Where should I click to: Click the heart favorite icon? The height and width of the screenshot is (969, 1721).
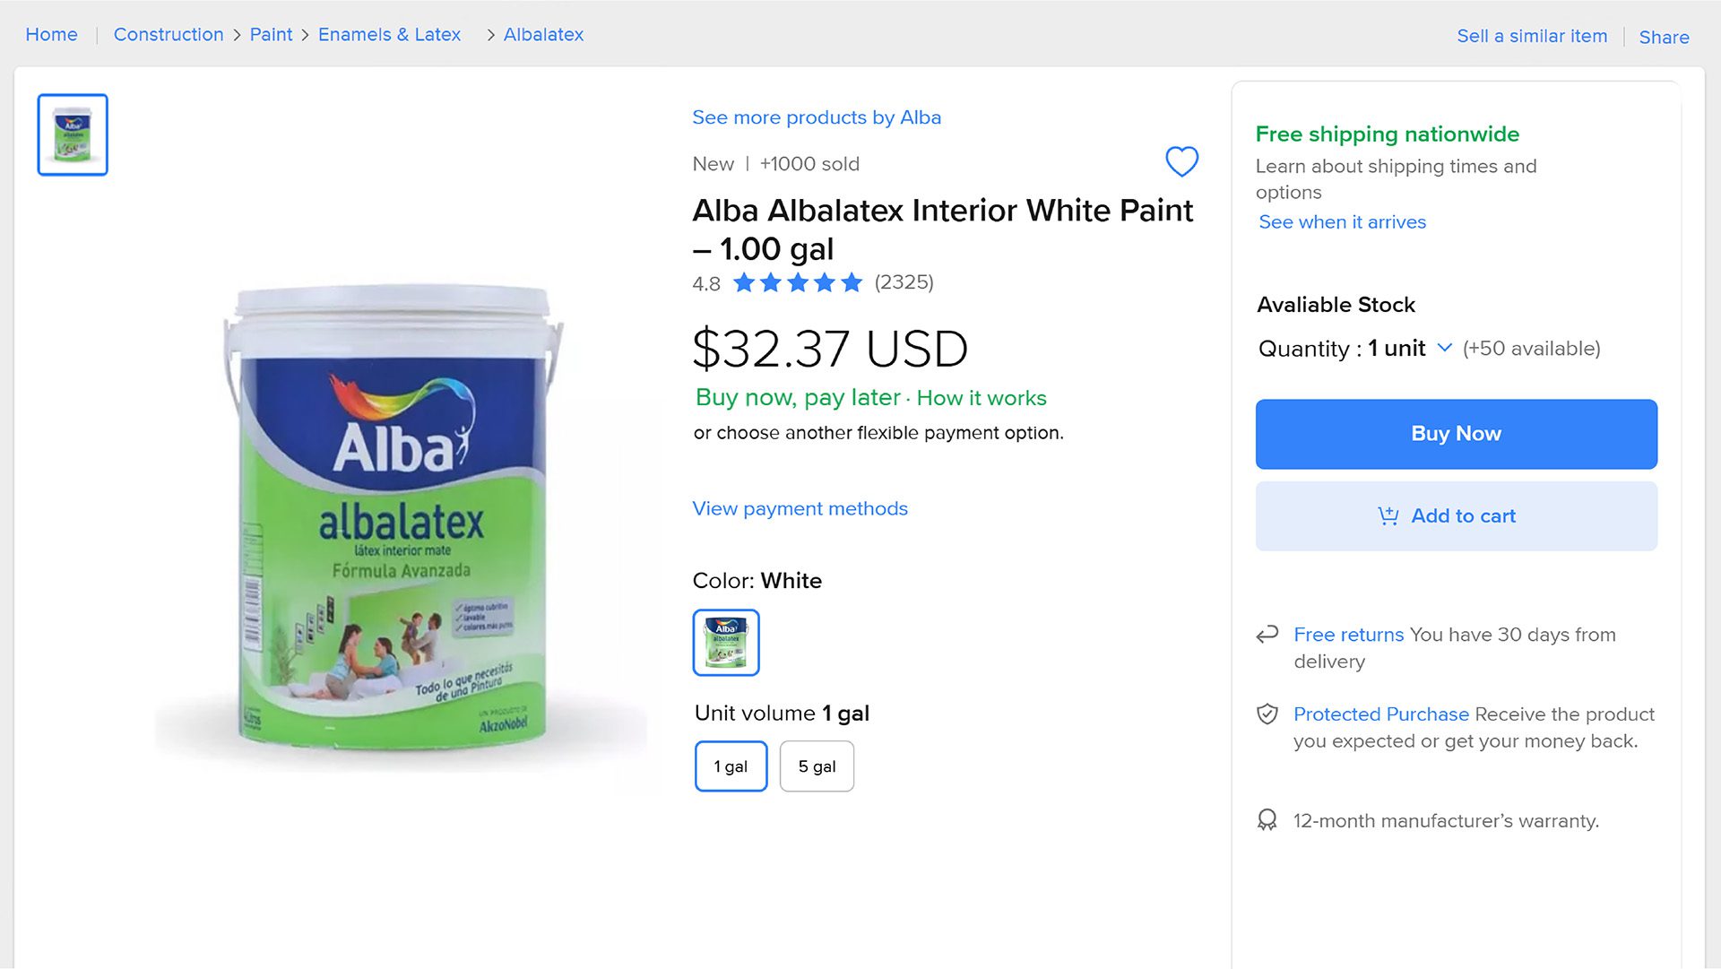pyautogui.click(x=1181, y=161)
